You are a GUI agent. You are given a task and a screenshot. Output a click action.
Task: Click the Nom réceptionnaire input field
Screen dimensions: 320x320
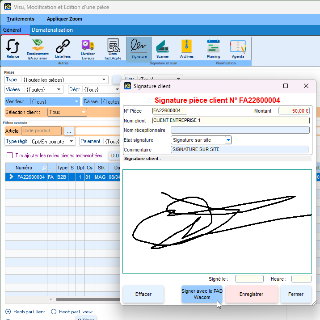[x=240, y=130]
